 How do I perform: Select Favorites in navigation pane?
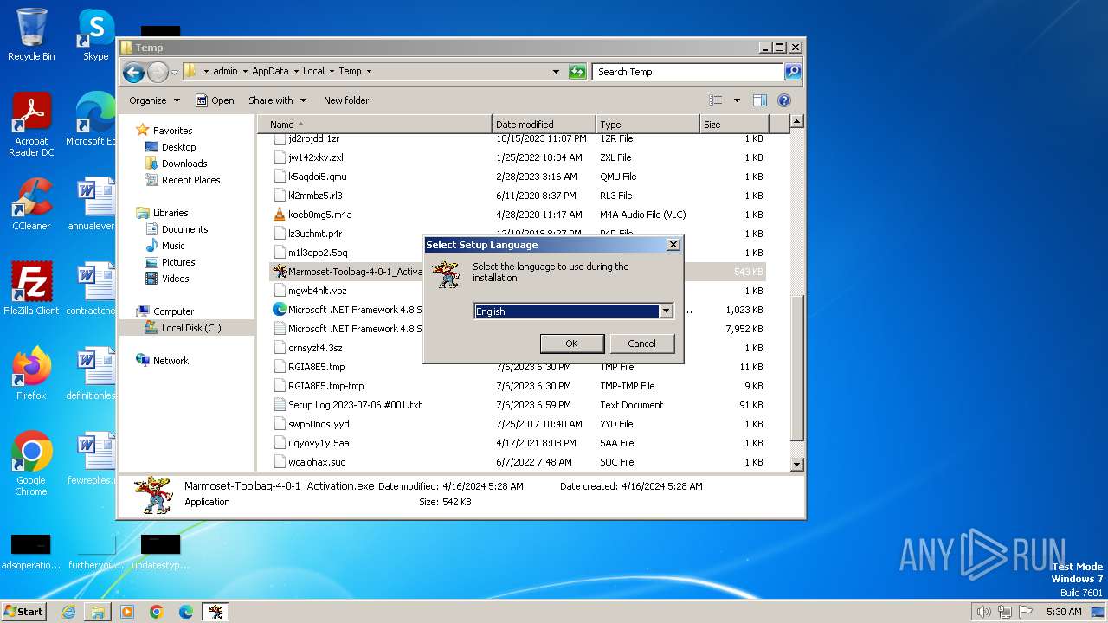tap(172, 131)
